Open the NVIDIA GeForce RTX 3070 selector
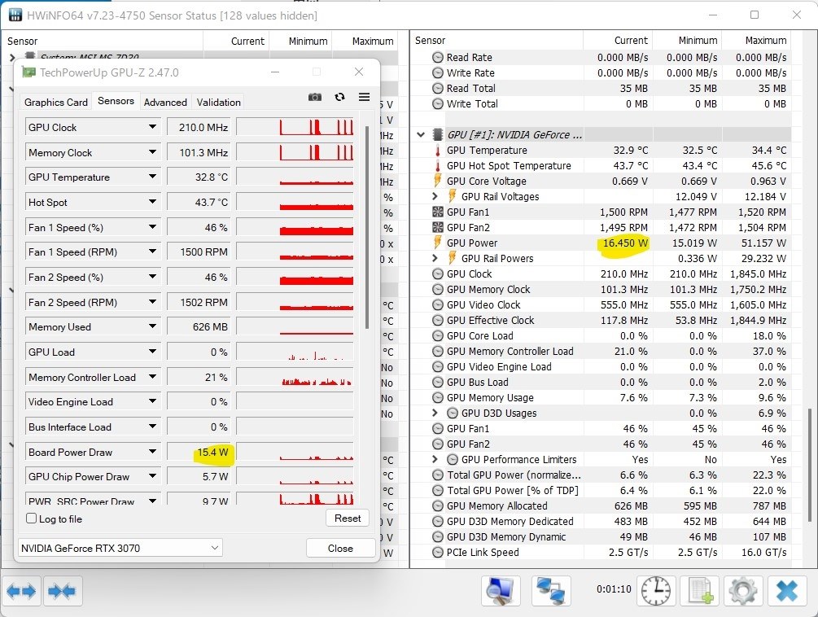818x617 pixels. (120, 548)
